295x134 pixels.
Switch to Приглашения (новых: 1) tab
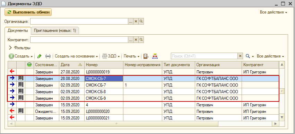[x=55, y=30]
